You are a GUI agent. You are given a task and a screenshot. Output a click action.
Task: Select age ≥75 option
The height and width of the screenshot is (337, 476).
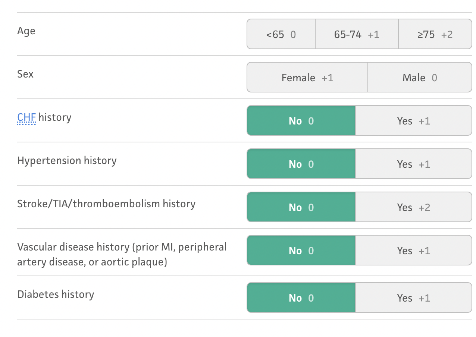435,34
